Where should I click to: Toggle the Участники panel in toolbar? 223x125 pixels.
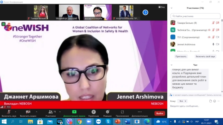pyautogui.click(x=51, y=114)
